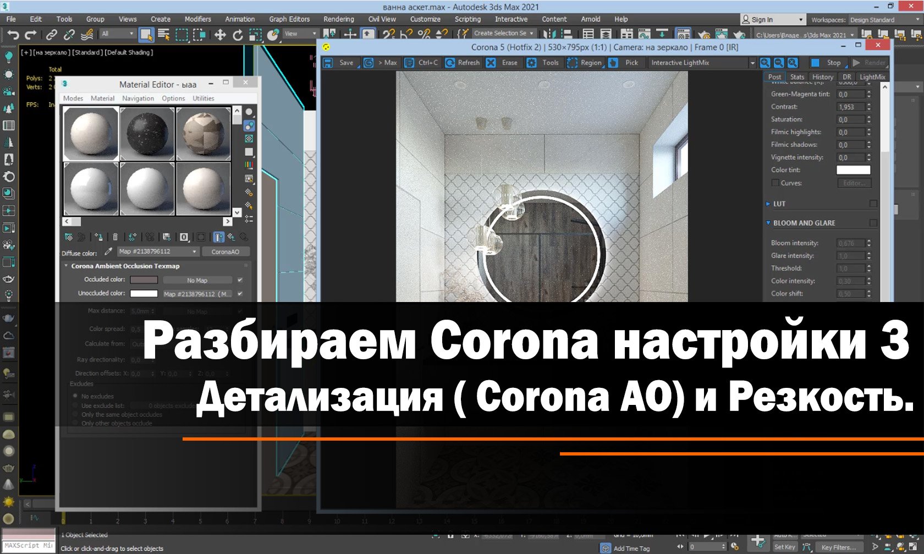Switch to the LightMix tab in Corona VFB
This screenshot has width=924, height=554.
(872, 76)
